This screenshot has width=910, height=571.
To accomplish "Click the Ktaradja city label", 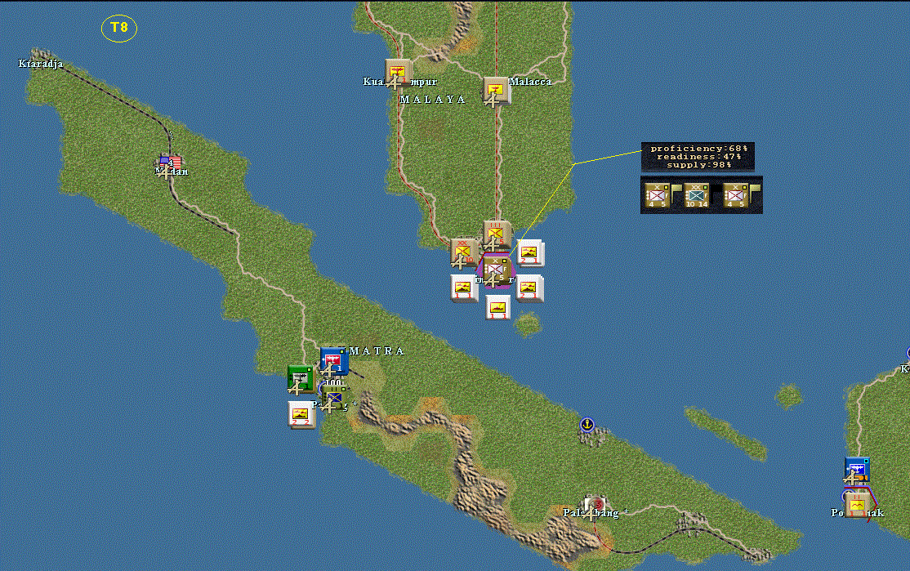I will click(41, 64).
